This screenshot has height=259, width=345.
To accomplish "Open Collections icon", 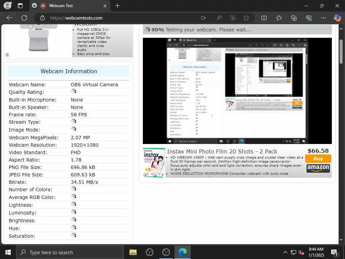I will point(294,18).
